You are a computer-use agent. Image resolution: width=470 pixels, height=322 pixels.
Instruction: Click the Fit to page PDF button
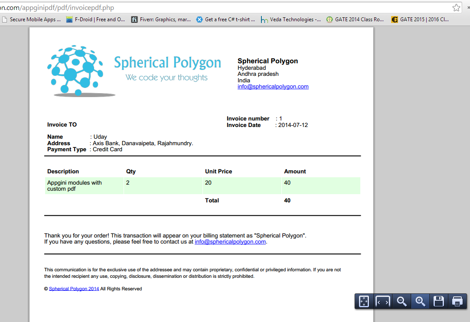tap(364, 301)
